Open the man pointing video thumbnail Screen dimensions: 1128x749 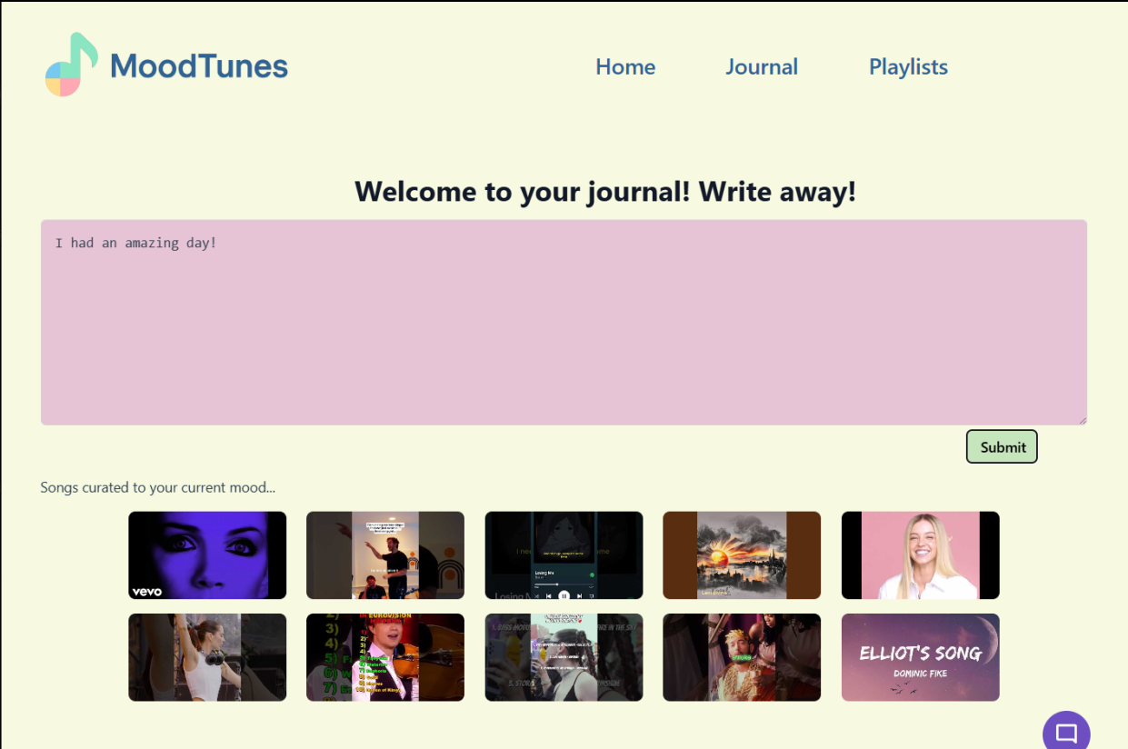[x=385, y=555]
